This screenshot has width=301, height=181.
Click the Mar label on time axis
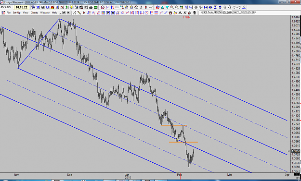pos(230,175)
